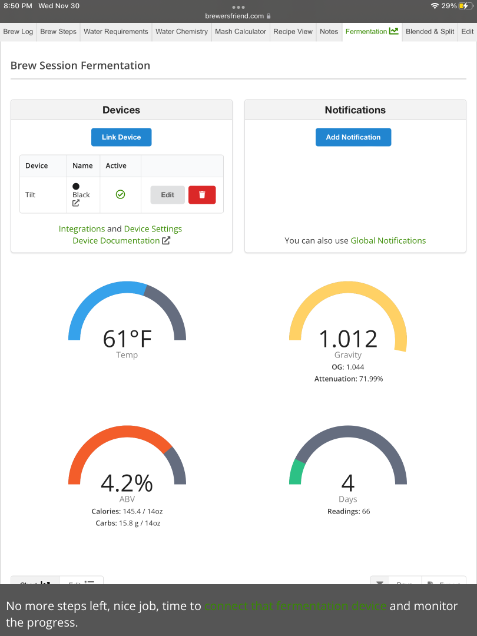Tap the Wi-Fi icon in status bar

[x=435, y=6]
